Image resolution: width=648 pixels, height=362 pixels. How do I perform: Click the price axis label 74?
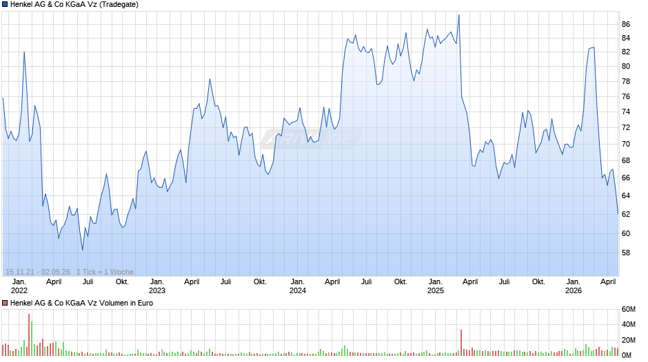pyautogui.click(x=626, y=111)
